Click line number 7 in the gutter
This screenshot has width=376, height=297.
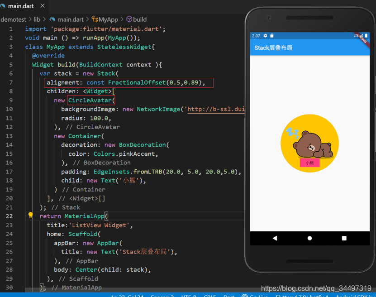click(11, 82)
